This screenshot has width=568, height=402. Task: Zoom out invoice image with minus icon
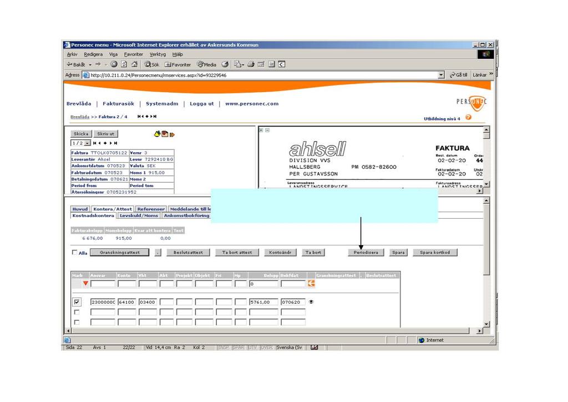point(267,130)
